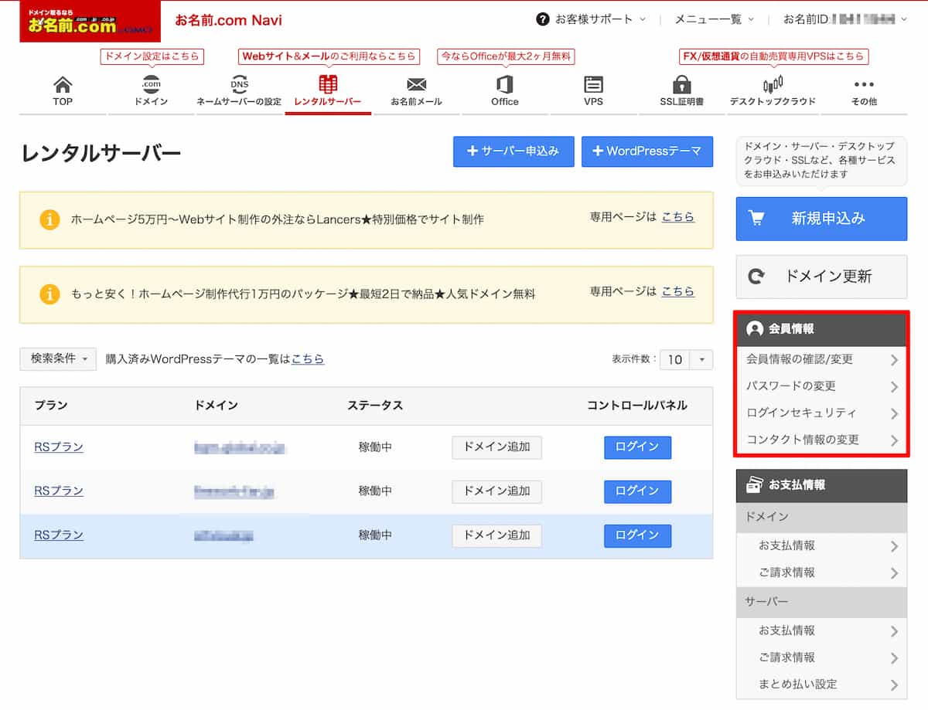This screenshot has height=710, width=928.
Task: Open パスワードの変更 in the 会員情報 menu
Action: click(821, 386)
